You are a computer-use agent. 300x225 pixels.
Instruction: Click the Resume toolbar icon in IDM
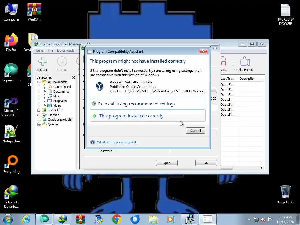[62, 64]
